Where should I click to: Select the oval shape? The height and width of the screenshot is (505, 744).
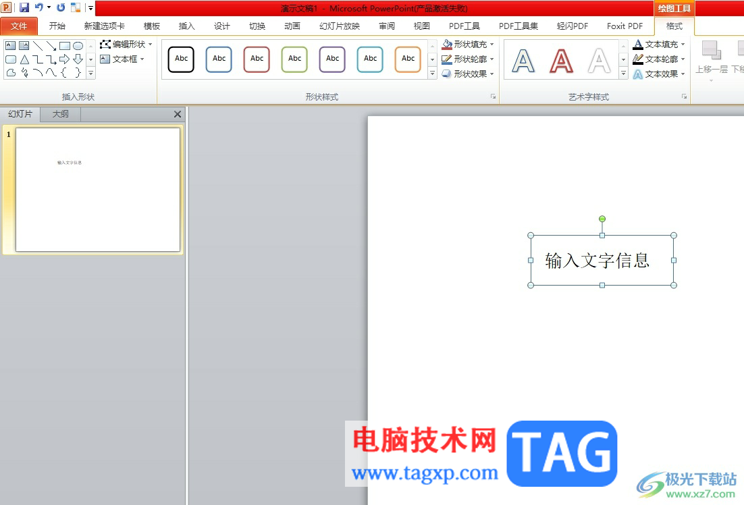(78, 46)
